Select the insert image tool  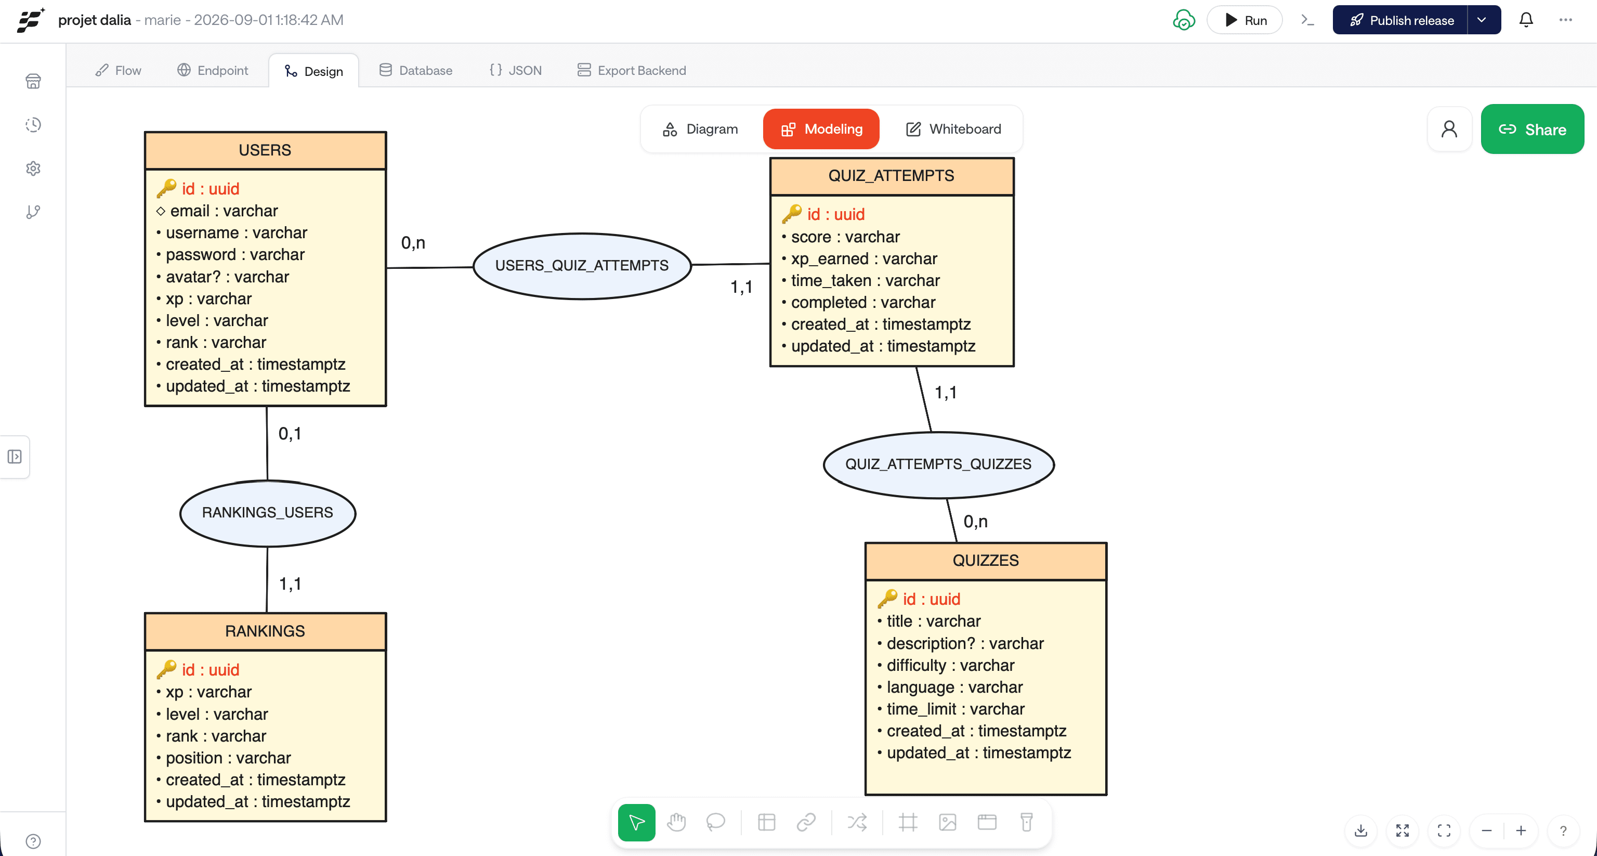click(948, 823)
